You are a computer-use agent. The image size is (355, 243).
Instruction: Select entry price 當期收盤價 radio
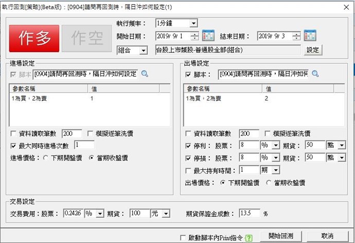[91, 158]
